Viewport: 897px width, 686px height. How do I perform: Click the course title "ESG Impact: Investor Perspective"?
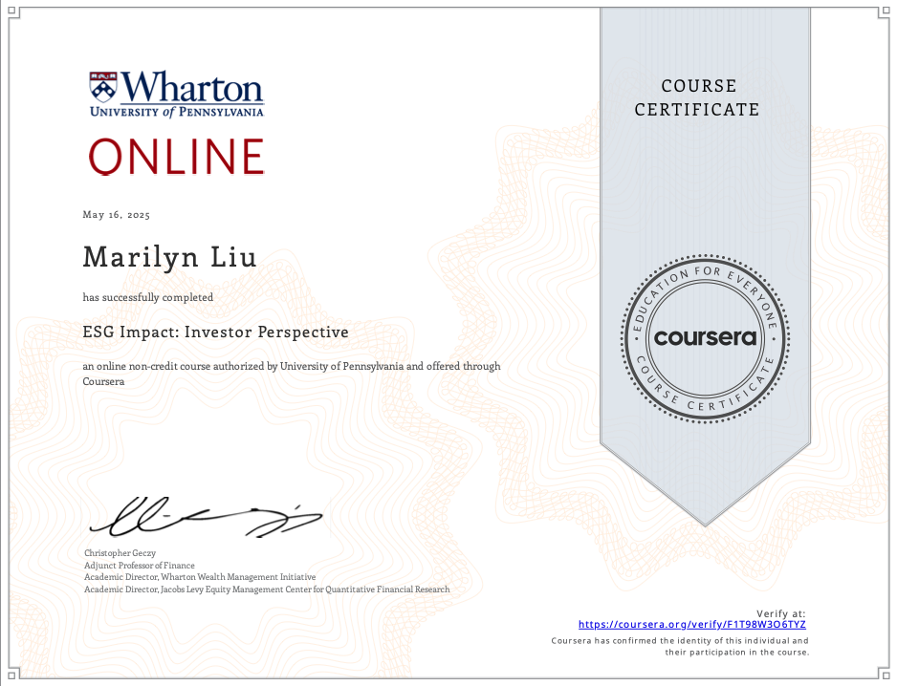[x=216, y=332]
